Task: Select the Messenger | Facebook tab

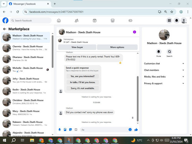Action: click(x=29, y=4)
